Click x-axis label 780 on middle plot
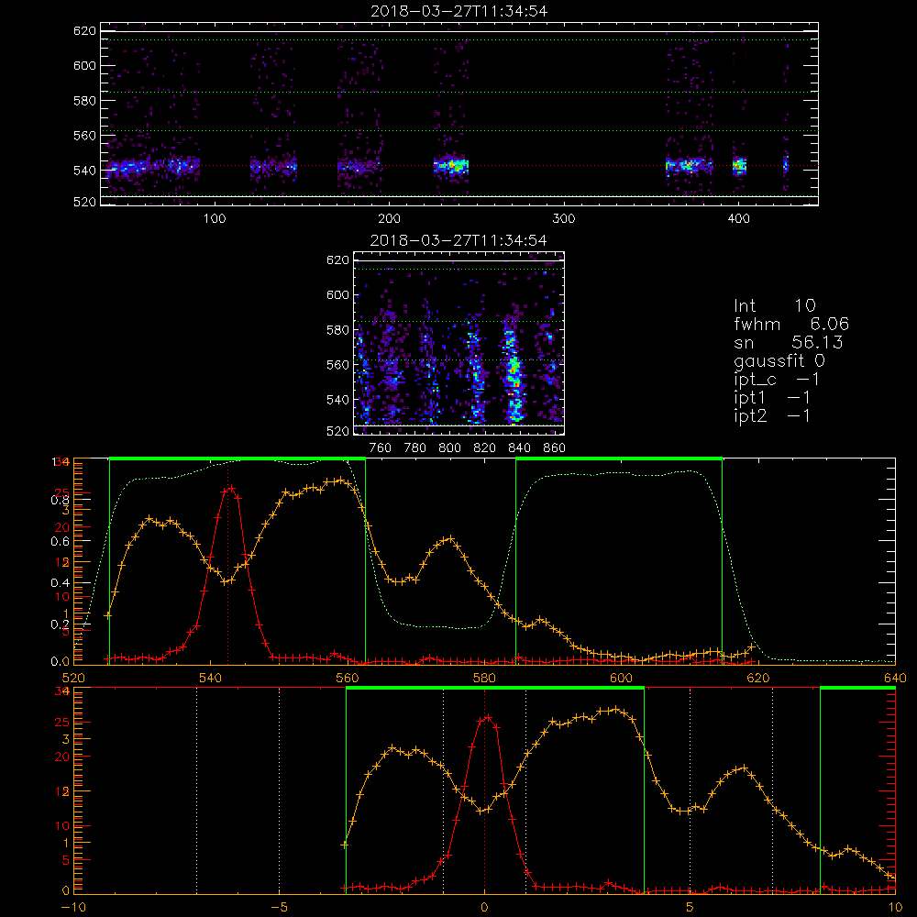Screen dimensions: 917x917 [x=415, y=448]
